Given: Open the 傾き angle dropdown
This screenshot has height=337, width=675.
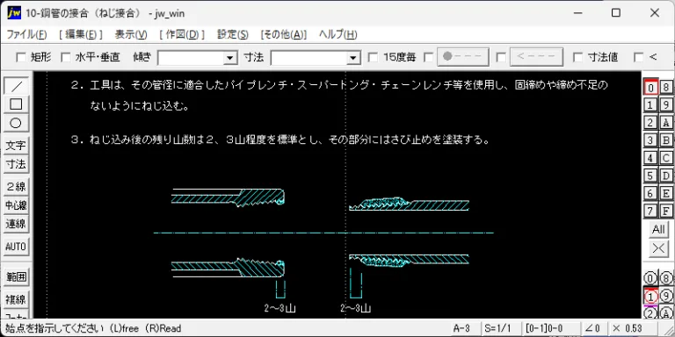Looking at the screenshot, I should pyautogui.click(x=230, y=58).
